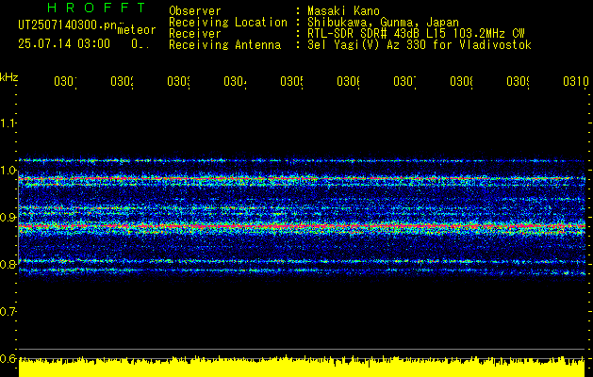Click the 1.0 frequency axis label
This screenshot has width=593, height=377.
pos(8,171)
